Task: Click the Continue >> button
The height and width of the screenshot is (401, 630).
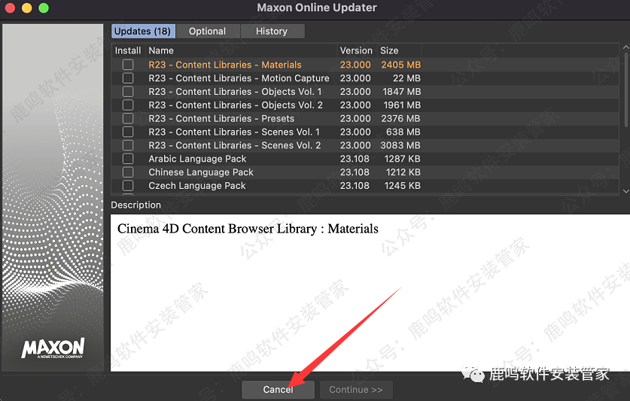Action: pyautogui.click(x=355, y=390)
